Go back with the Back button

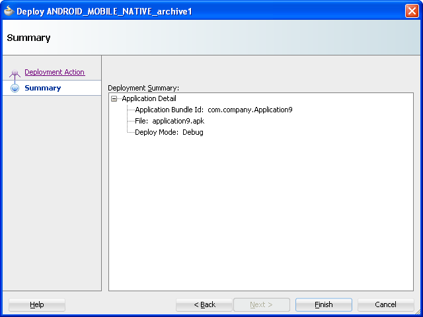[x=204, y=304]
